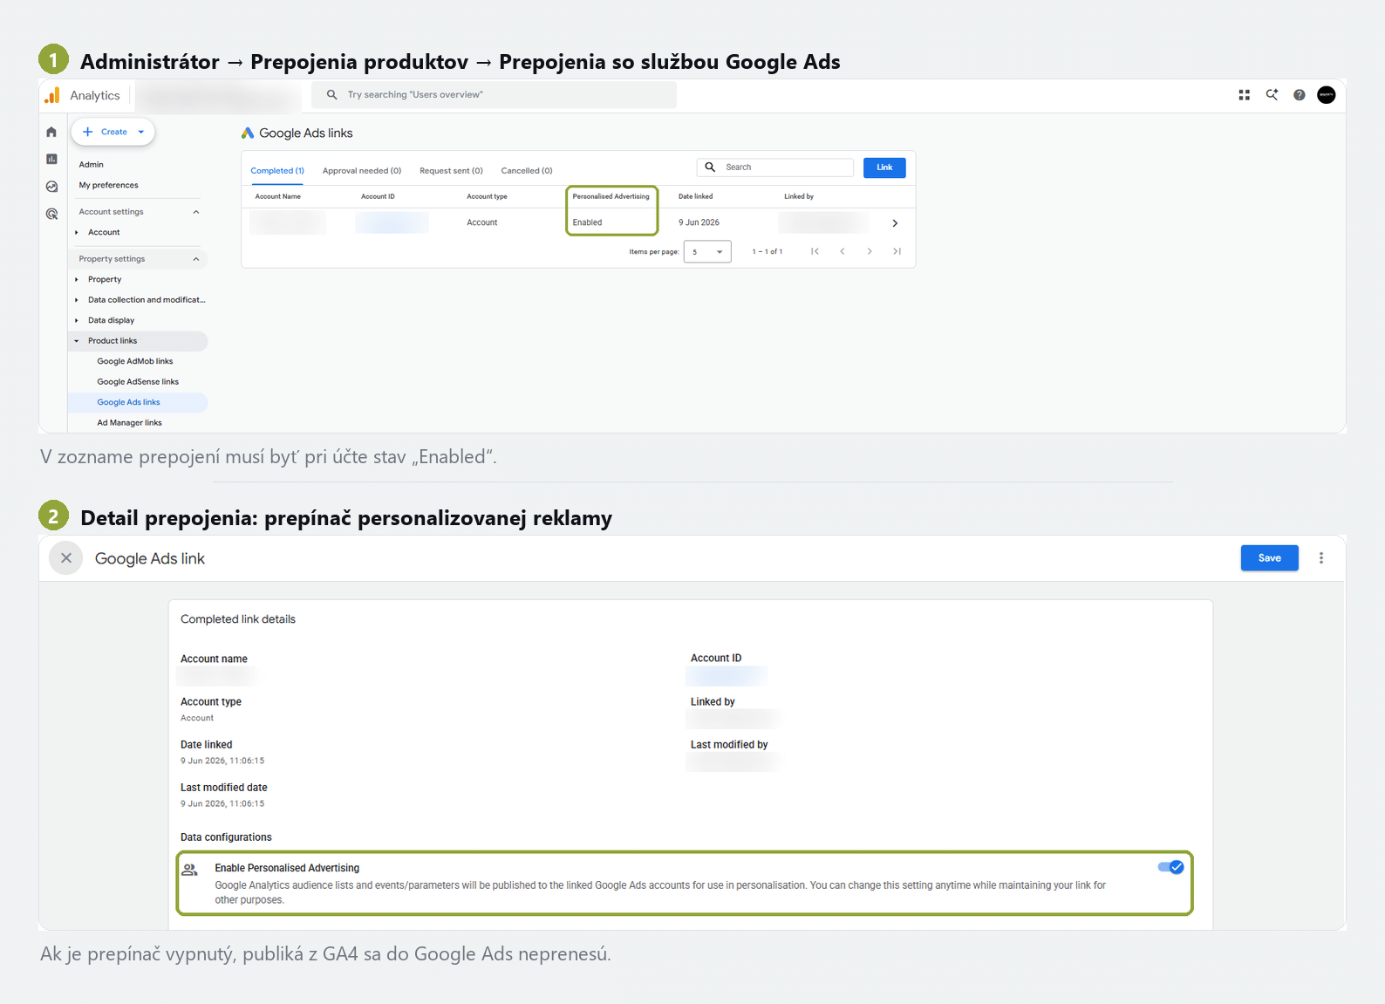1385x1004 pixels.
Task: Click the Save button
Action: click(x=1270, y=558)
